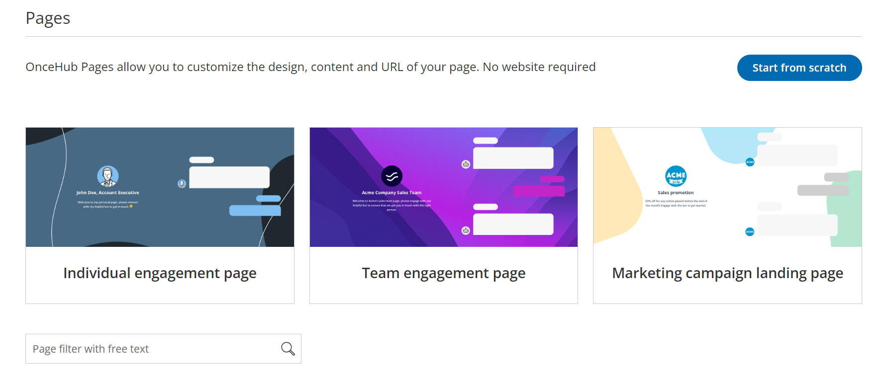
Task: Select the small ACME icon near chat bubbles
Action: [x=750, y=161]
